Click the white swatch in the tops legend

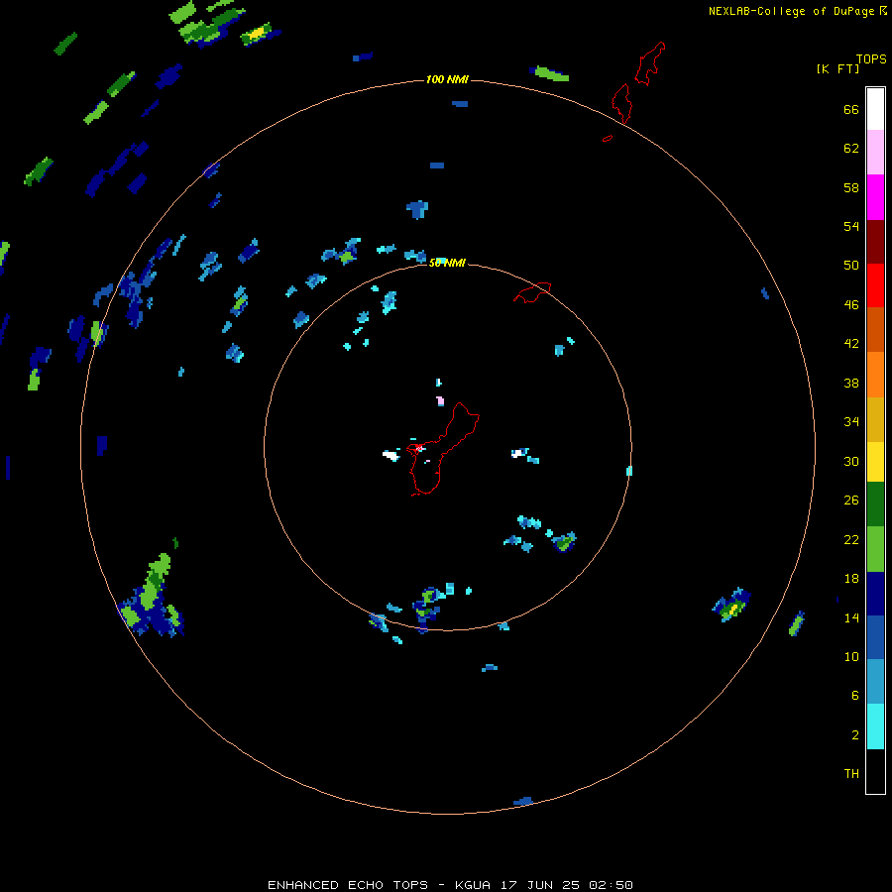click(x=875, y=109)
